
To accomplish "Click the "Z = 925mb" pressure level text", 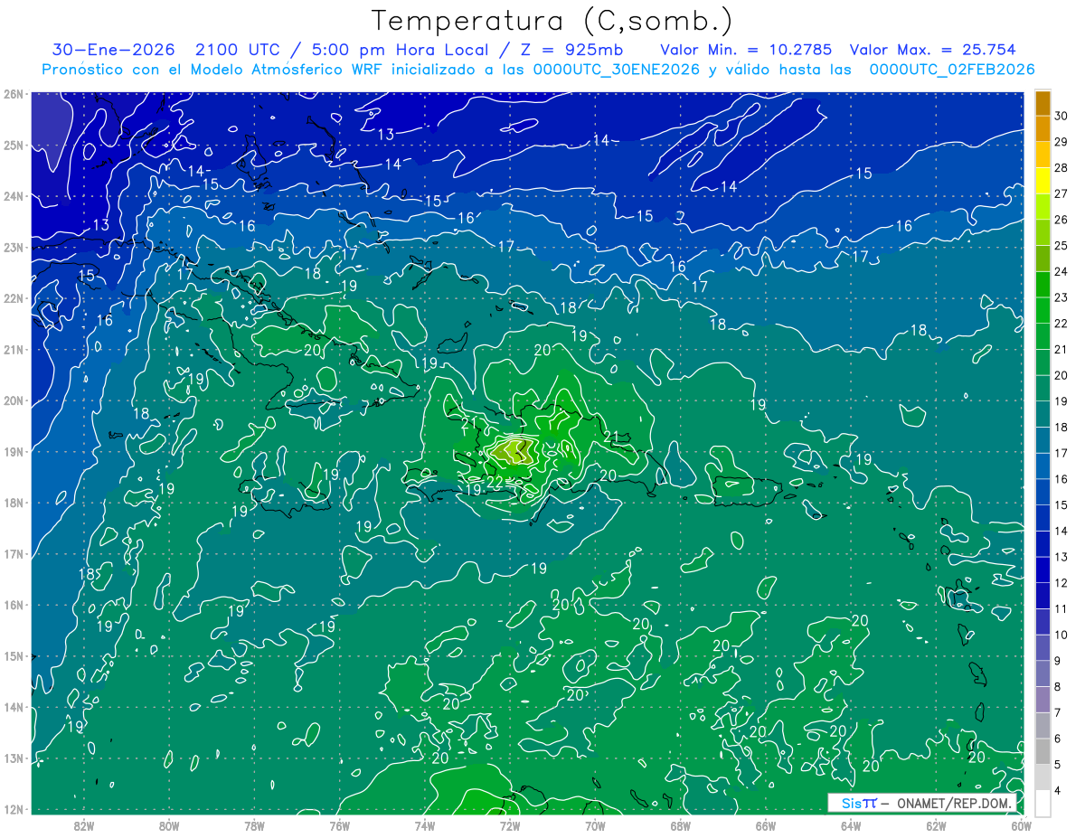I will [x=571, y=50].
